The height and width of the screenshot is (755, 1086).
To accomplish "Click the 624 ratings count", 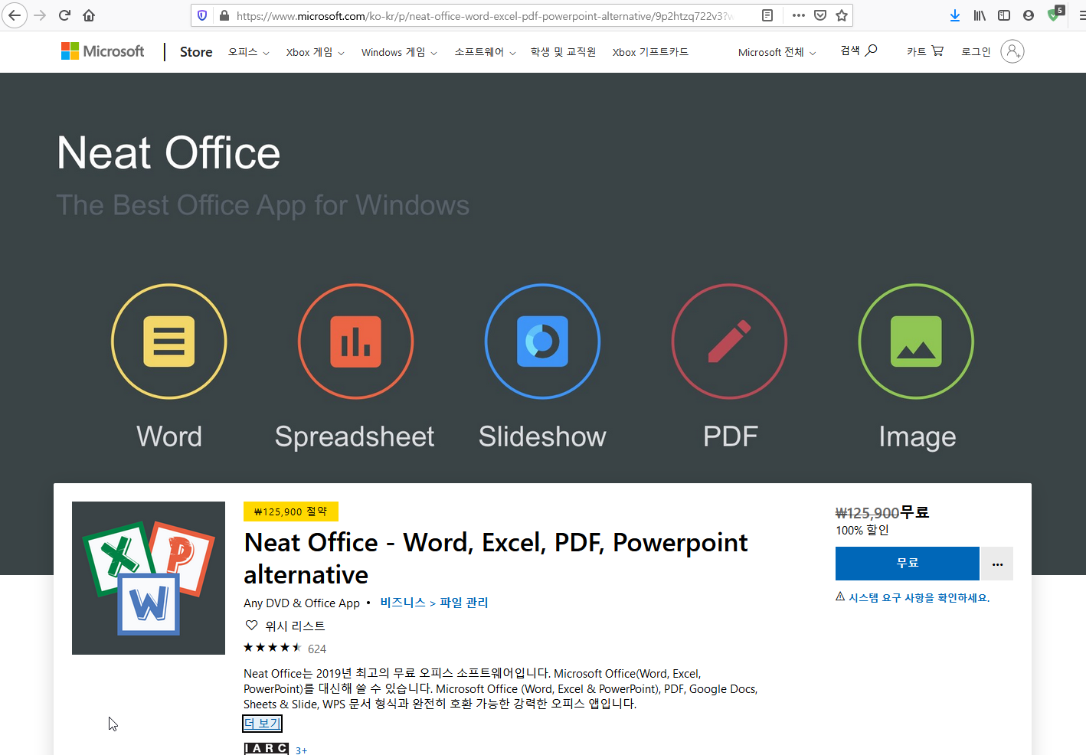I will 317,649.
